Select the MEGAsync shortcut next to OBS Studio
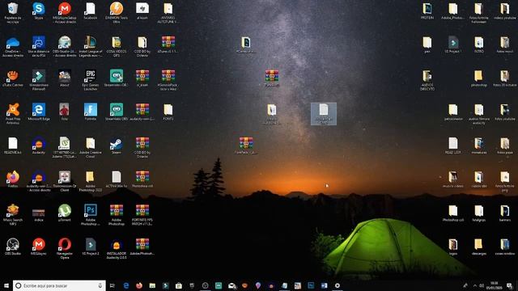The height and width of the screenshot is (291, 518). [x=39, y=247]
